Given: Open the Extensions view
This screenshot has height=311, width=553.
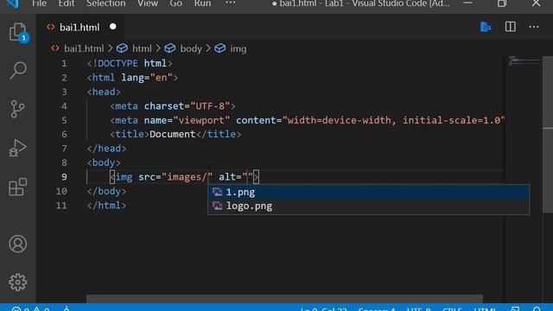Looking at the screenshot, I should tap(17, 187).
